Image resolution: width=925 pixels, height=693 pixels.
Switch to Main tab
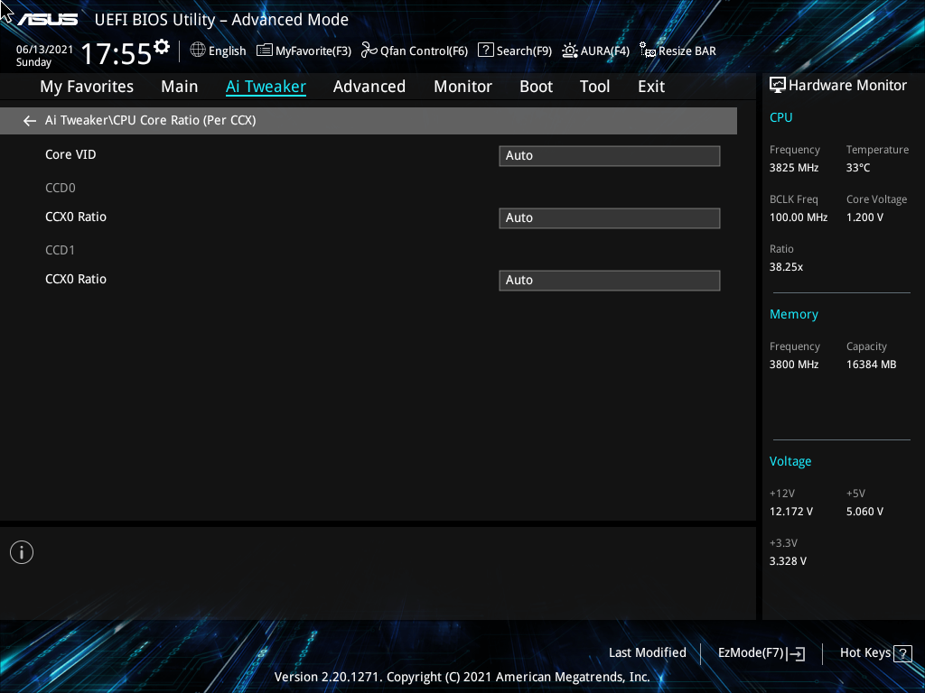pos(180,87)
